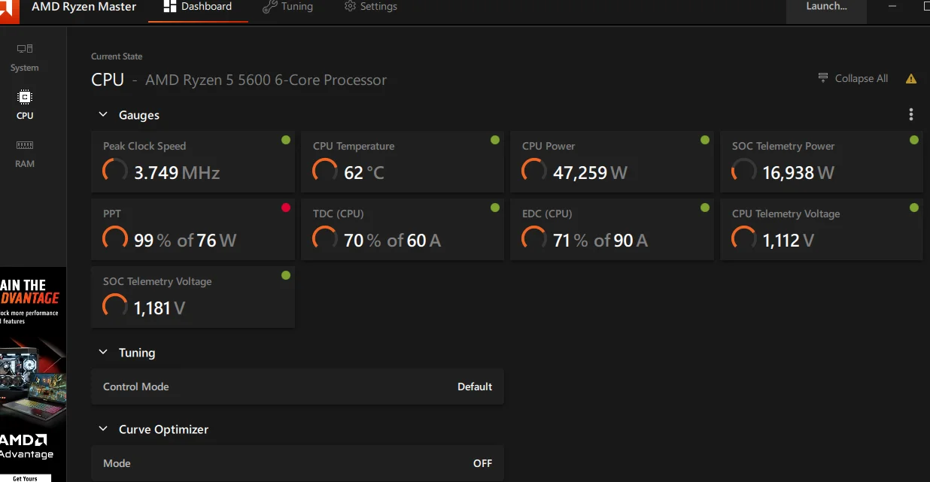Click the CPU Telemetry Voltage gauge dial
The width and height of the screenshot is (930, 482).
coord(744,238)
